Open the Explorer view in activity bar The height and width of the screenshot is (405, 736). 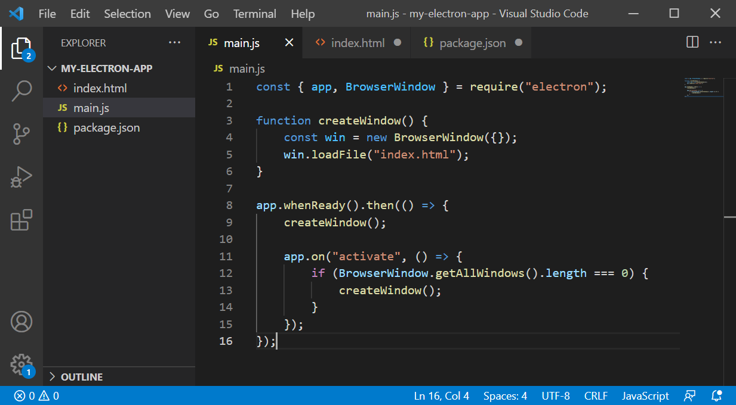[x=21, y=48]
